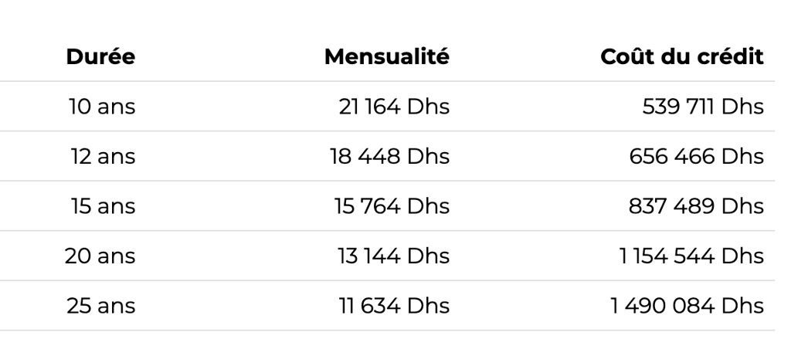Select the 15 ans duration cell

pyautogui.click(x=103, y=206)
